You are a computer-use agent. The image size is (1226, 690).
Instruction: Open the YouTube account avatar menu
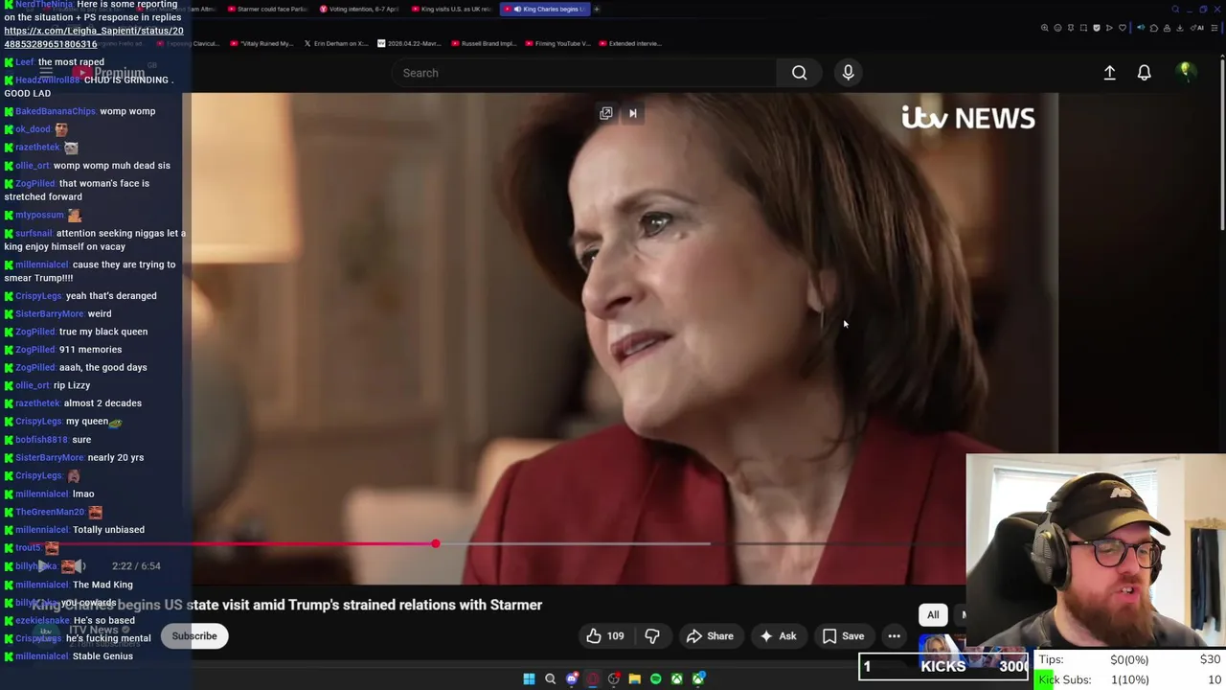click(1185, 72)
